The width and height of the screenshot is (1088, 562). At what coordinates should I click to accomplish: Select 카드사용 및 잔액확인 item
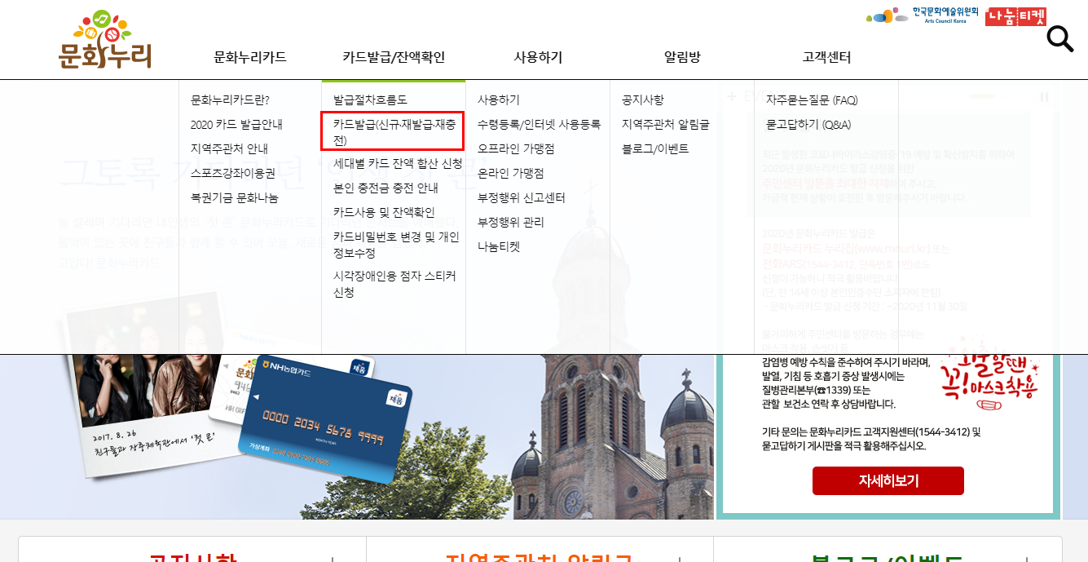[x=384, y=212]
